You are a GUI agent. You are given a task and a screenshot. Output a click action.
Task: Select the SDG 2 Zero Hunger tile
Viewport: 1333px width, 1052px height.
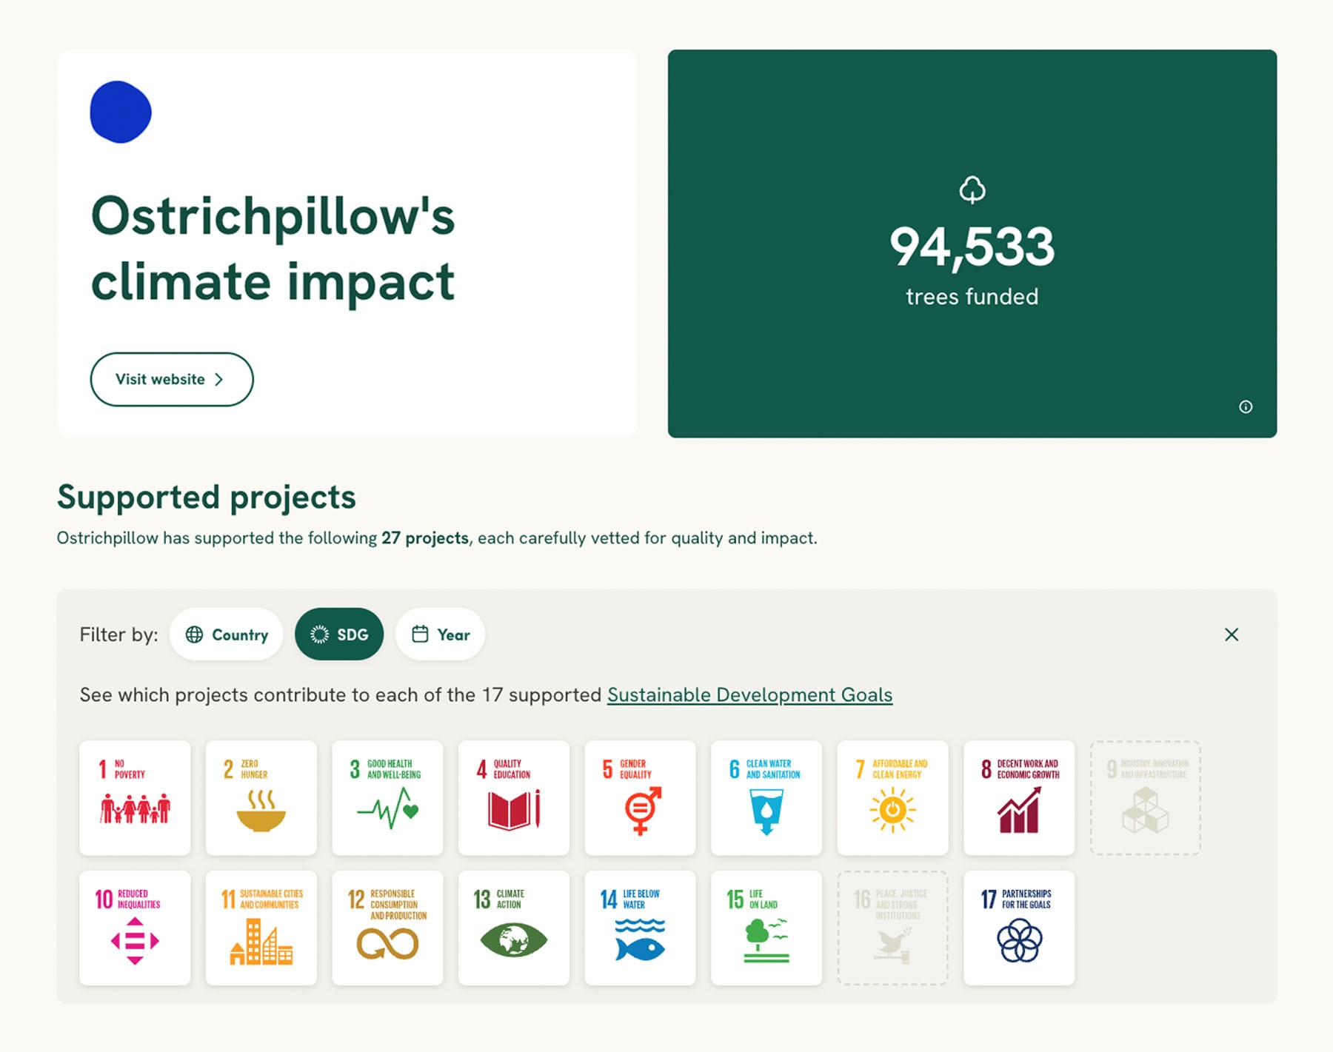[261, 797]
